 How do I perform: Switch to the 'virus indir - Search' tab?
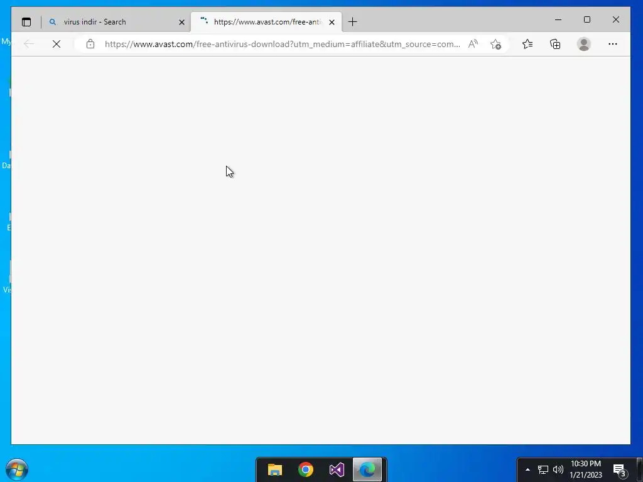[x=116, y=22]
